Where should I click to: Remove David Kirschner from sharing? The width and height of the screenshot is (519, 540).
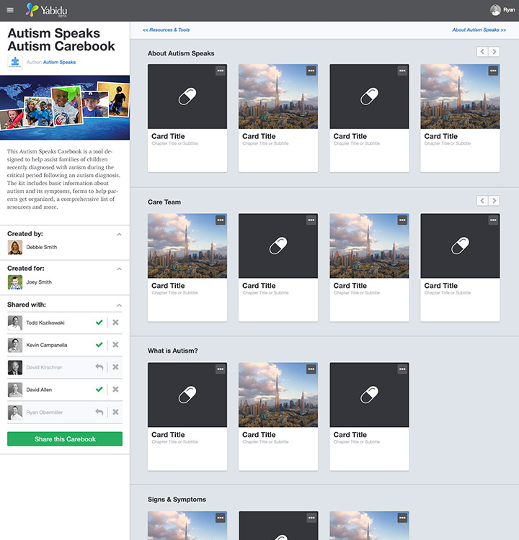[x=115, y=367]
